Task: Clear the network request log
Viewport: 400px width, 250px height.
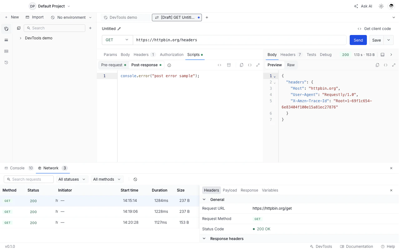Action: click(135, 179)
